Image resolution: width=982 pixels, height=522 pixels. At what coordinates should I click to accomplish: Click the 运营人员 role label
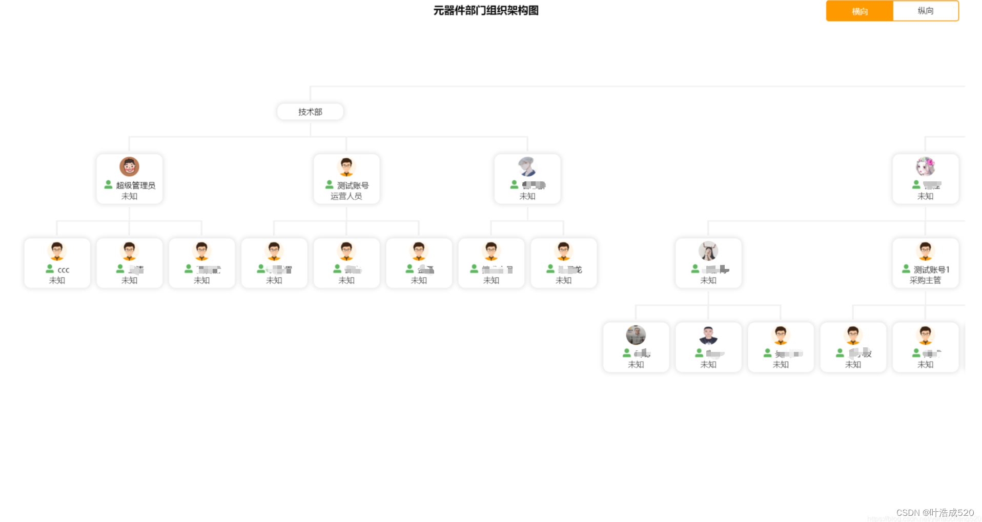pyautogui.click(x=346, y=196)
